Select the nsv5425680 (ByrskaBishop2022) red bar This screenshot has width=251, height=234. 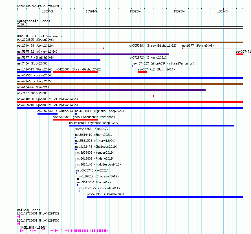(75, 72)
